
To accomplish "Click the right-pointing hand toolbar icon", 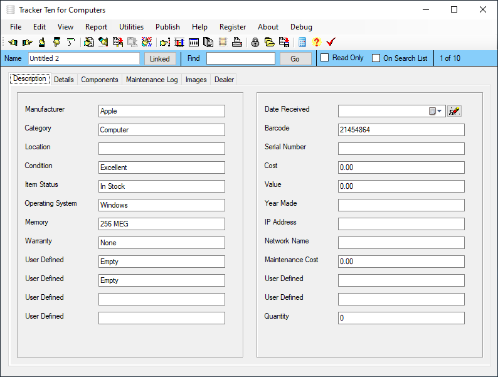I will click(27, 43).
